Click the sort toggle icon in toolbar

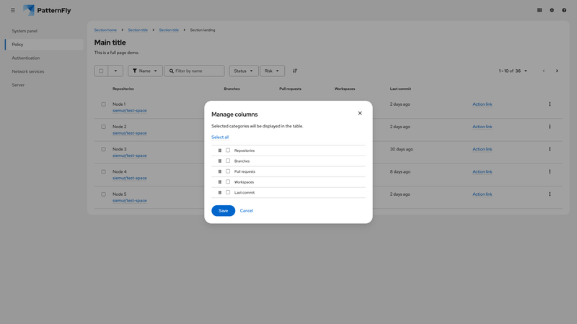pos(295,71)
